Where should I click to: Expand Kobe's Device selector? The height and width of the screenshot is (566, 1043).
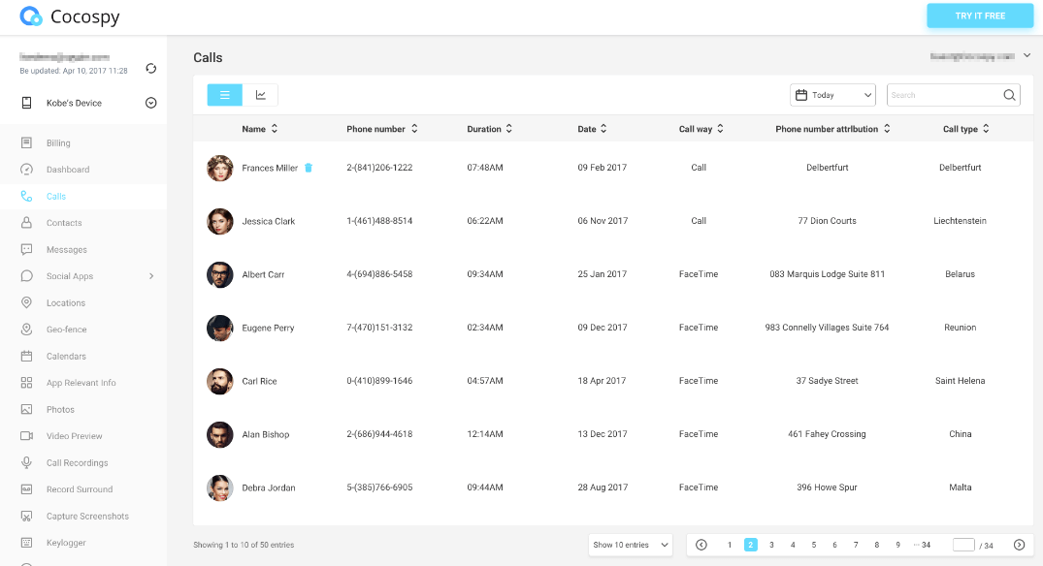(x=150, y=103)
